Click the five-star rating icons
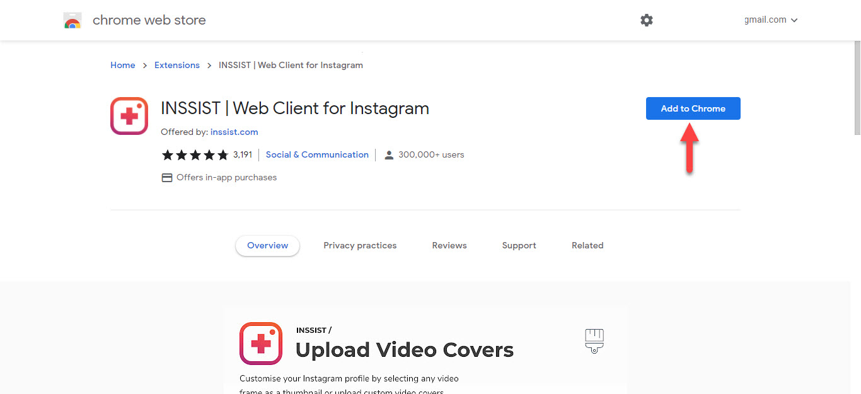The image size is (861, 394). coord(195,155)
